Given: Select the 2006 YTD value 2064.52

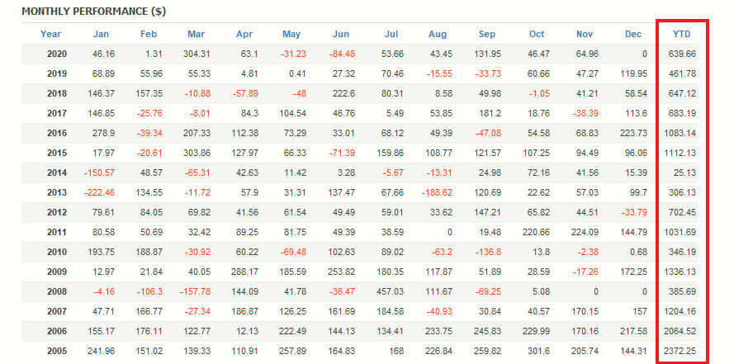Looking at the screenshot, I should 679,330.
